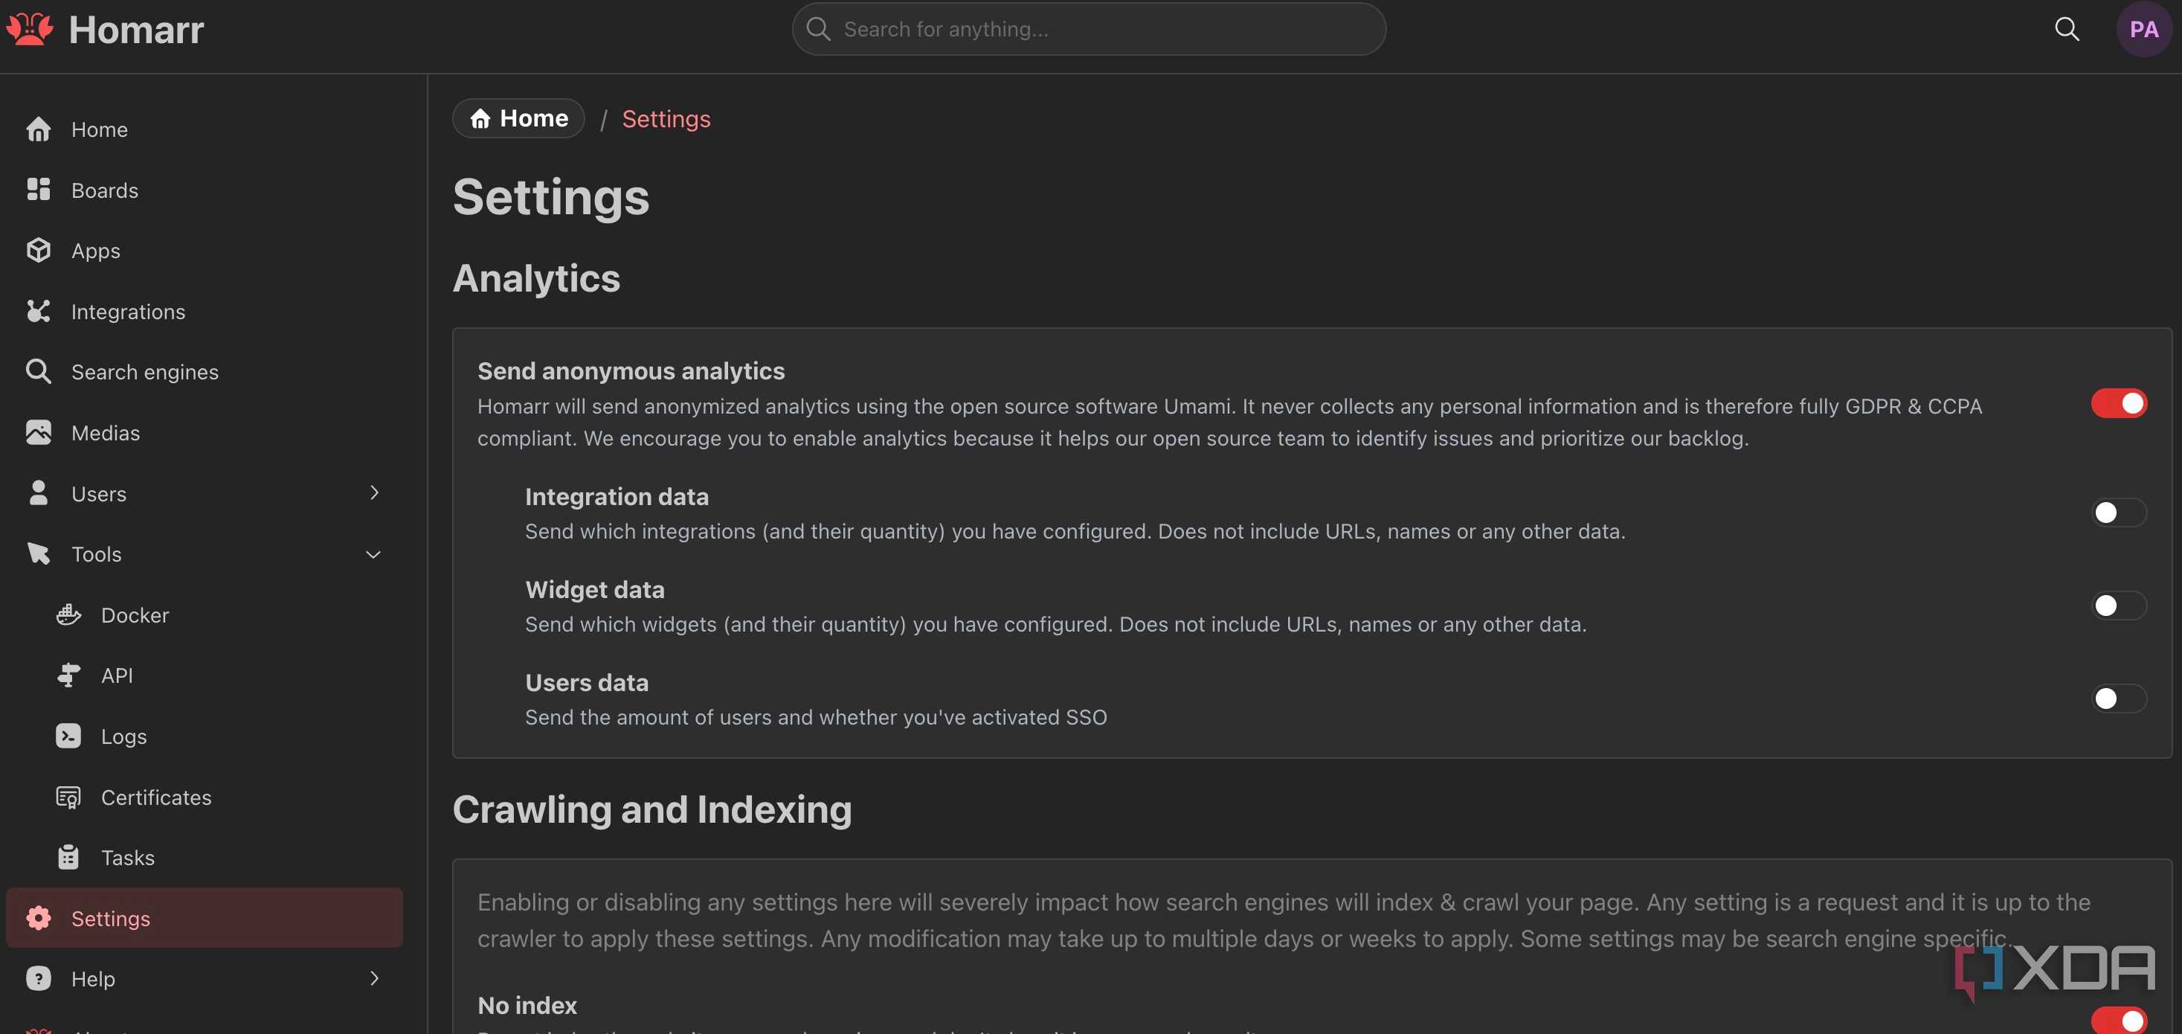Open the Logs page

point(219,736)
